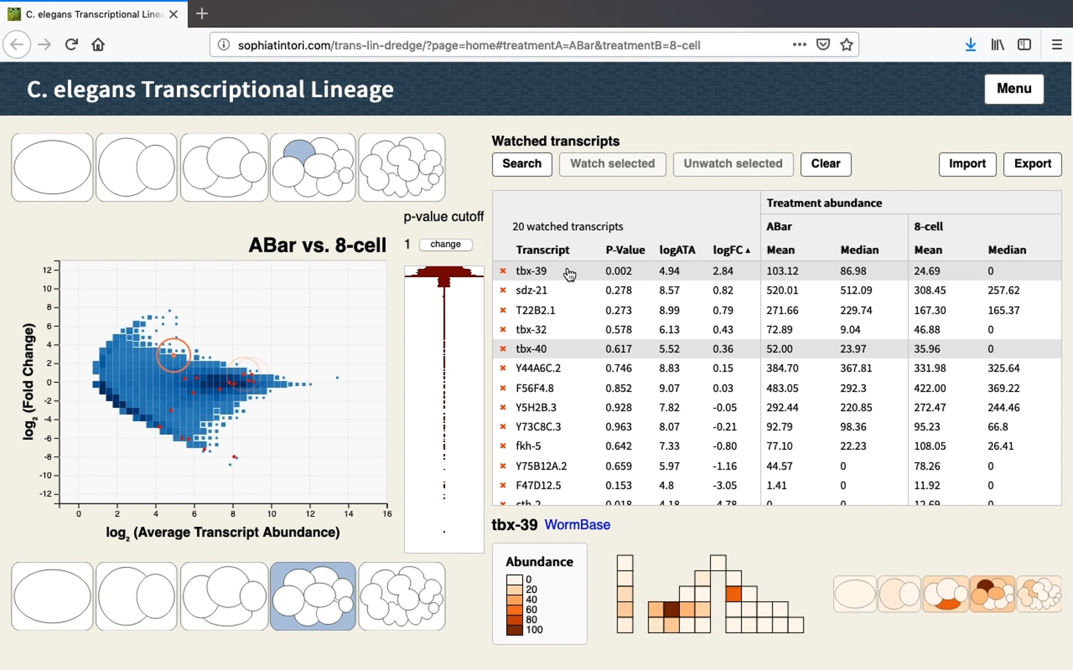
Task: Change the p-value cutoff
Action: pos(445,244)
